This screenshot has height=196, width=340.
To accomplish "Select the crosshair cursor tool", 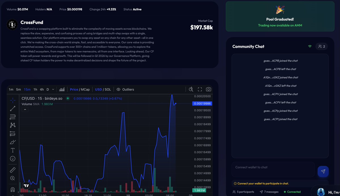I will 12,100.
